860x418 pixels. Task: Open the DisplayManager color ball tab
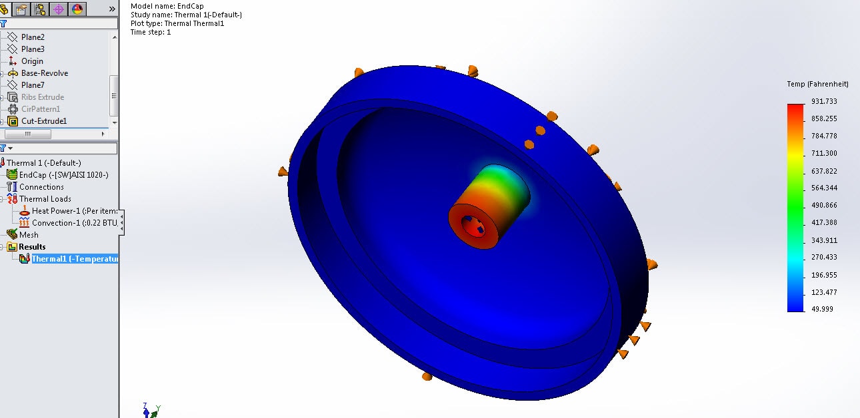tap(77, 9)
